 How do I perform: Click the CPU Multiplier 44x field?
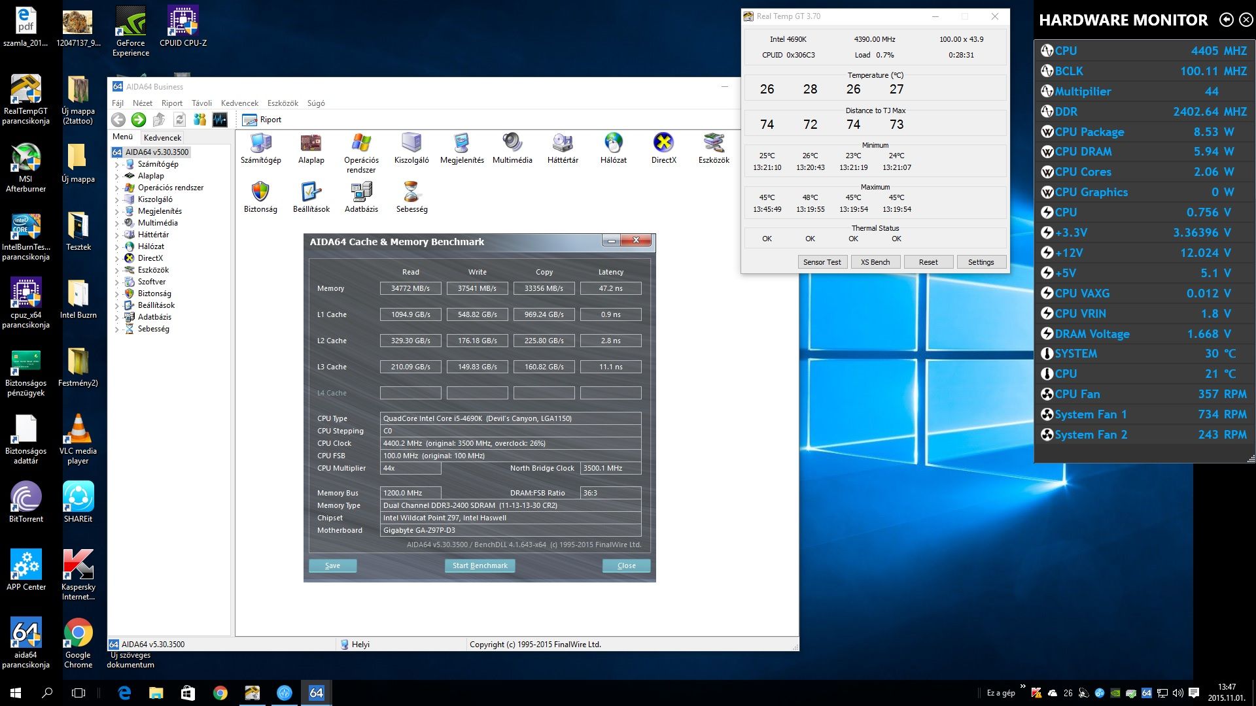(410, 468)
